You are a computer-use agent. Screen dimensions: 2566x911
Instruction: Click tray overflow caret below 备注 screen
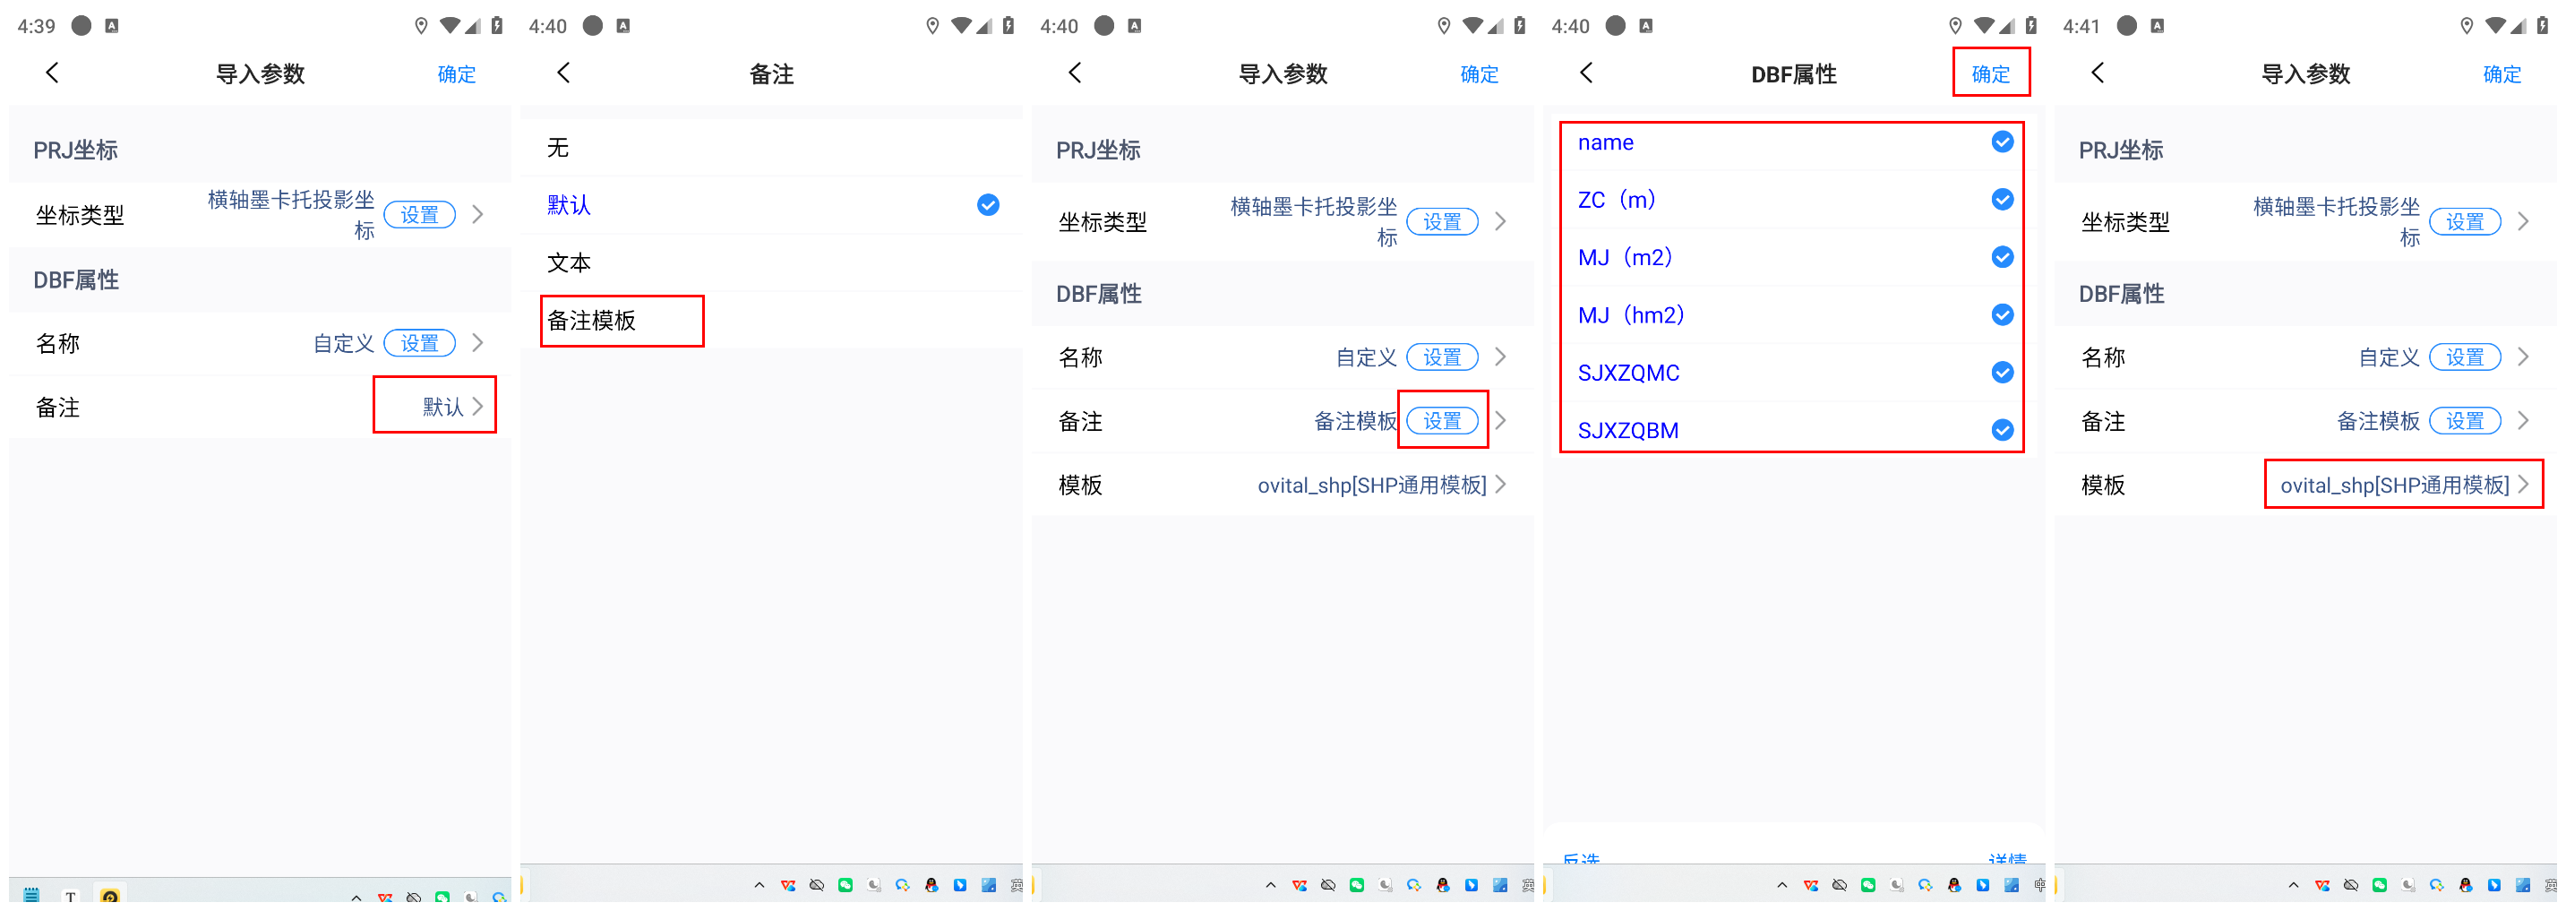(x=759, y=885)
